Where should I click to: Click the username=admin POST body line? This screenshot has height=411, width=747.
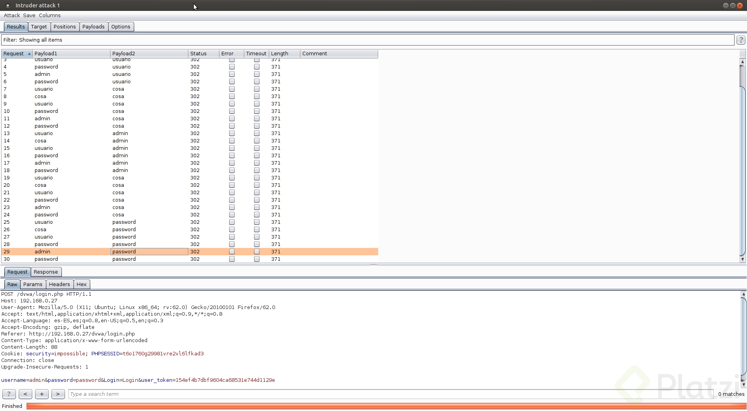coord(138,380)
